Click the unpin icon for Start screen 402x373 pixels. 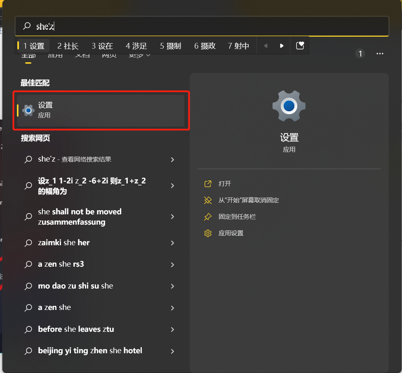[x=208, y=200]
